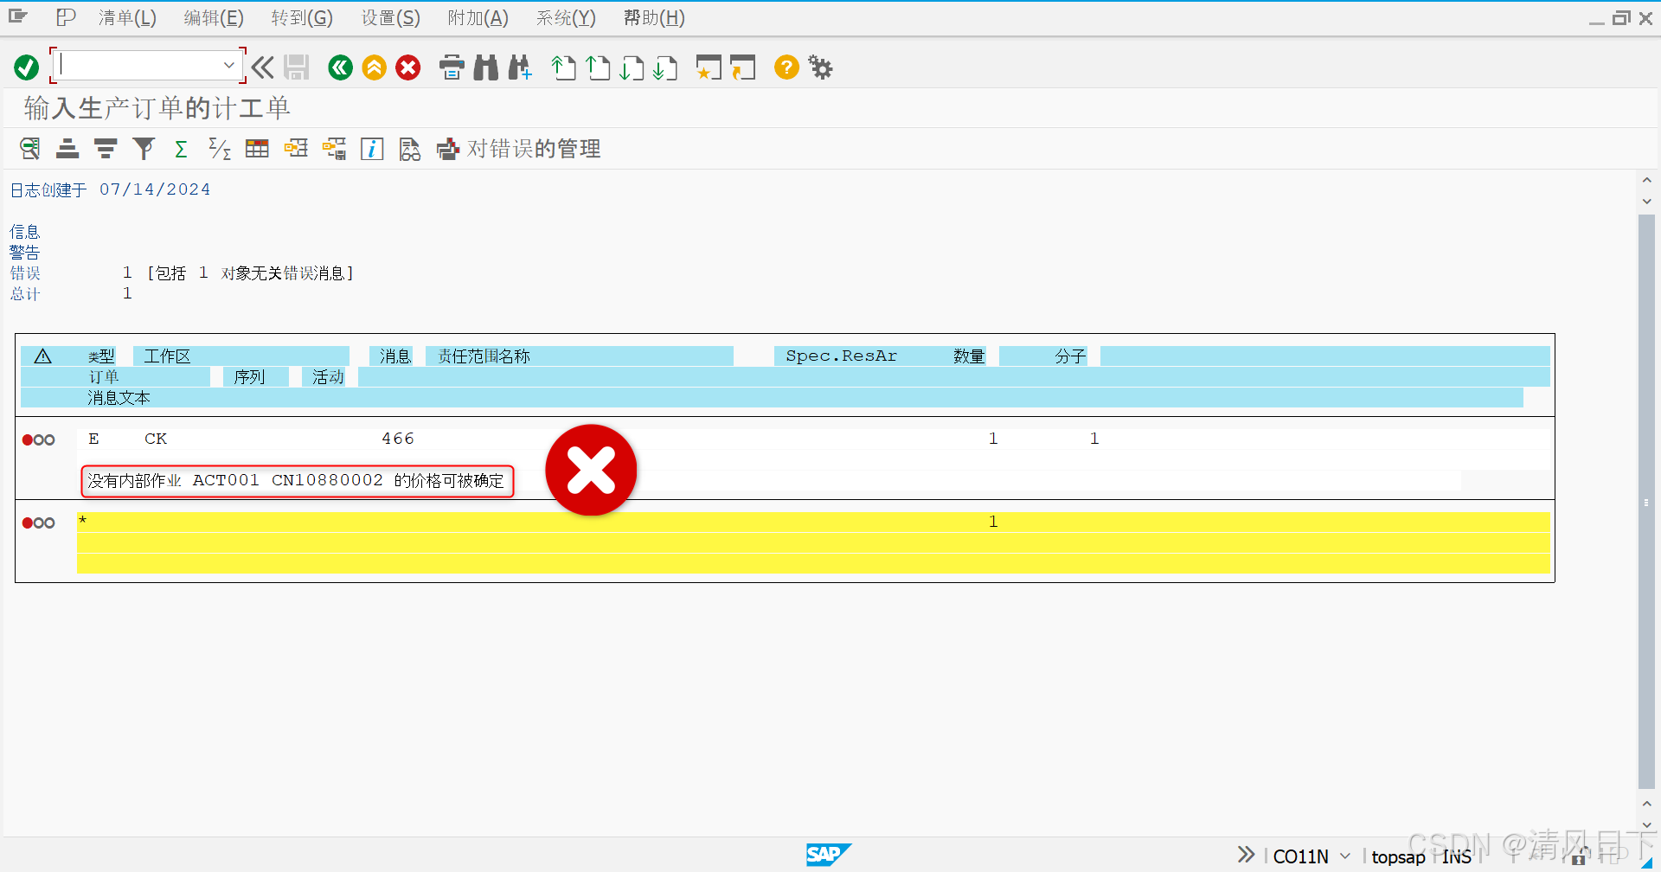Click the detail view magnifier icon
Viewport: 1661px width, 872px height.
pyautogui.click(x=29, y=148)
